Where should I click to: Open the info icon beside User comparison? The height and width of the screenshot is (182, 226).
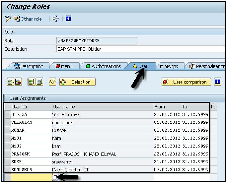pyautogui.click(x=218, y=82)
